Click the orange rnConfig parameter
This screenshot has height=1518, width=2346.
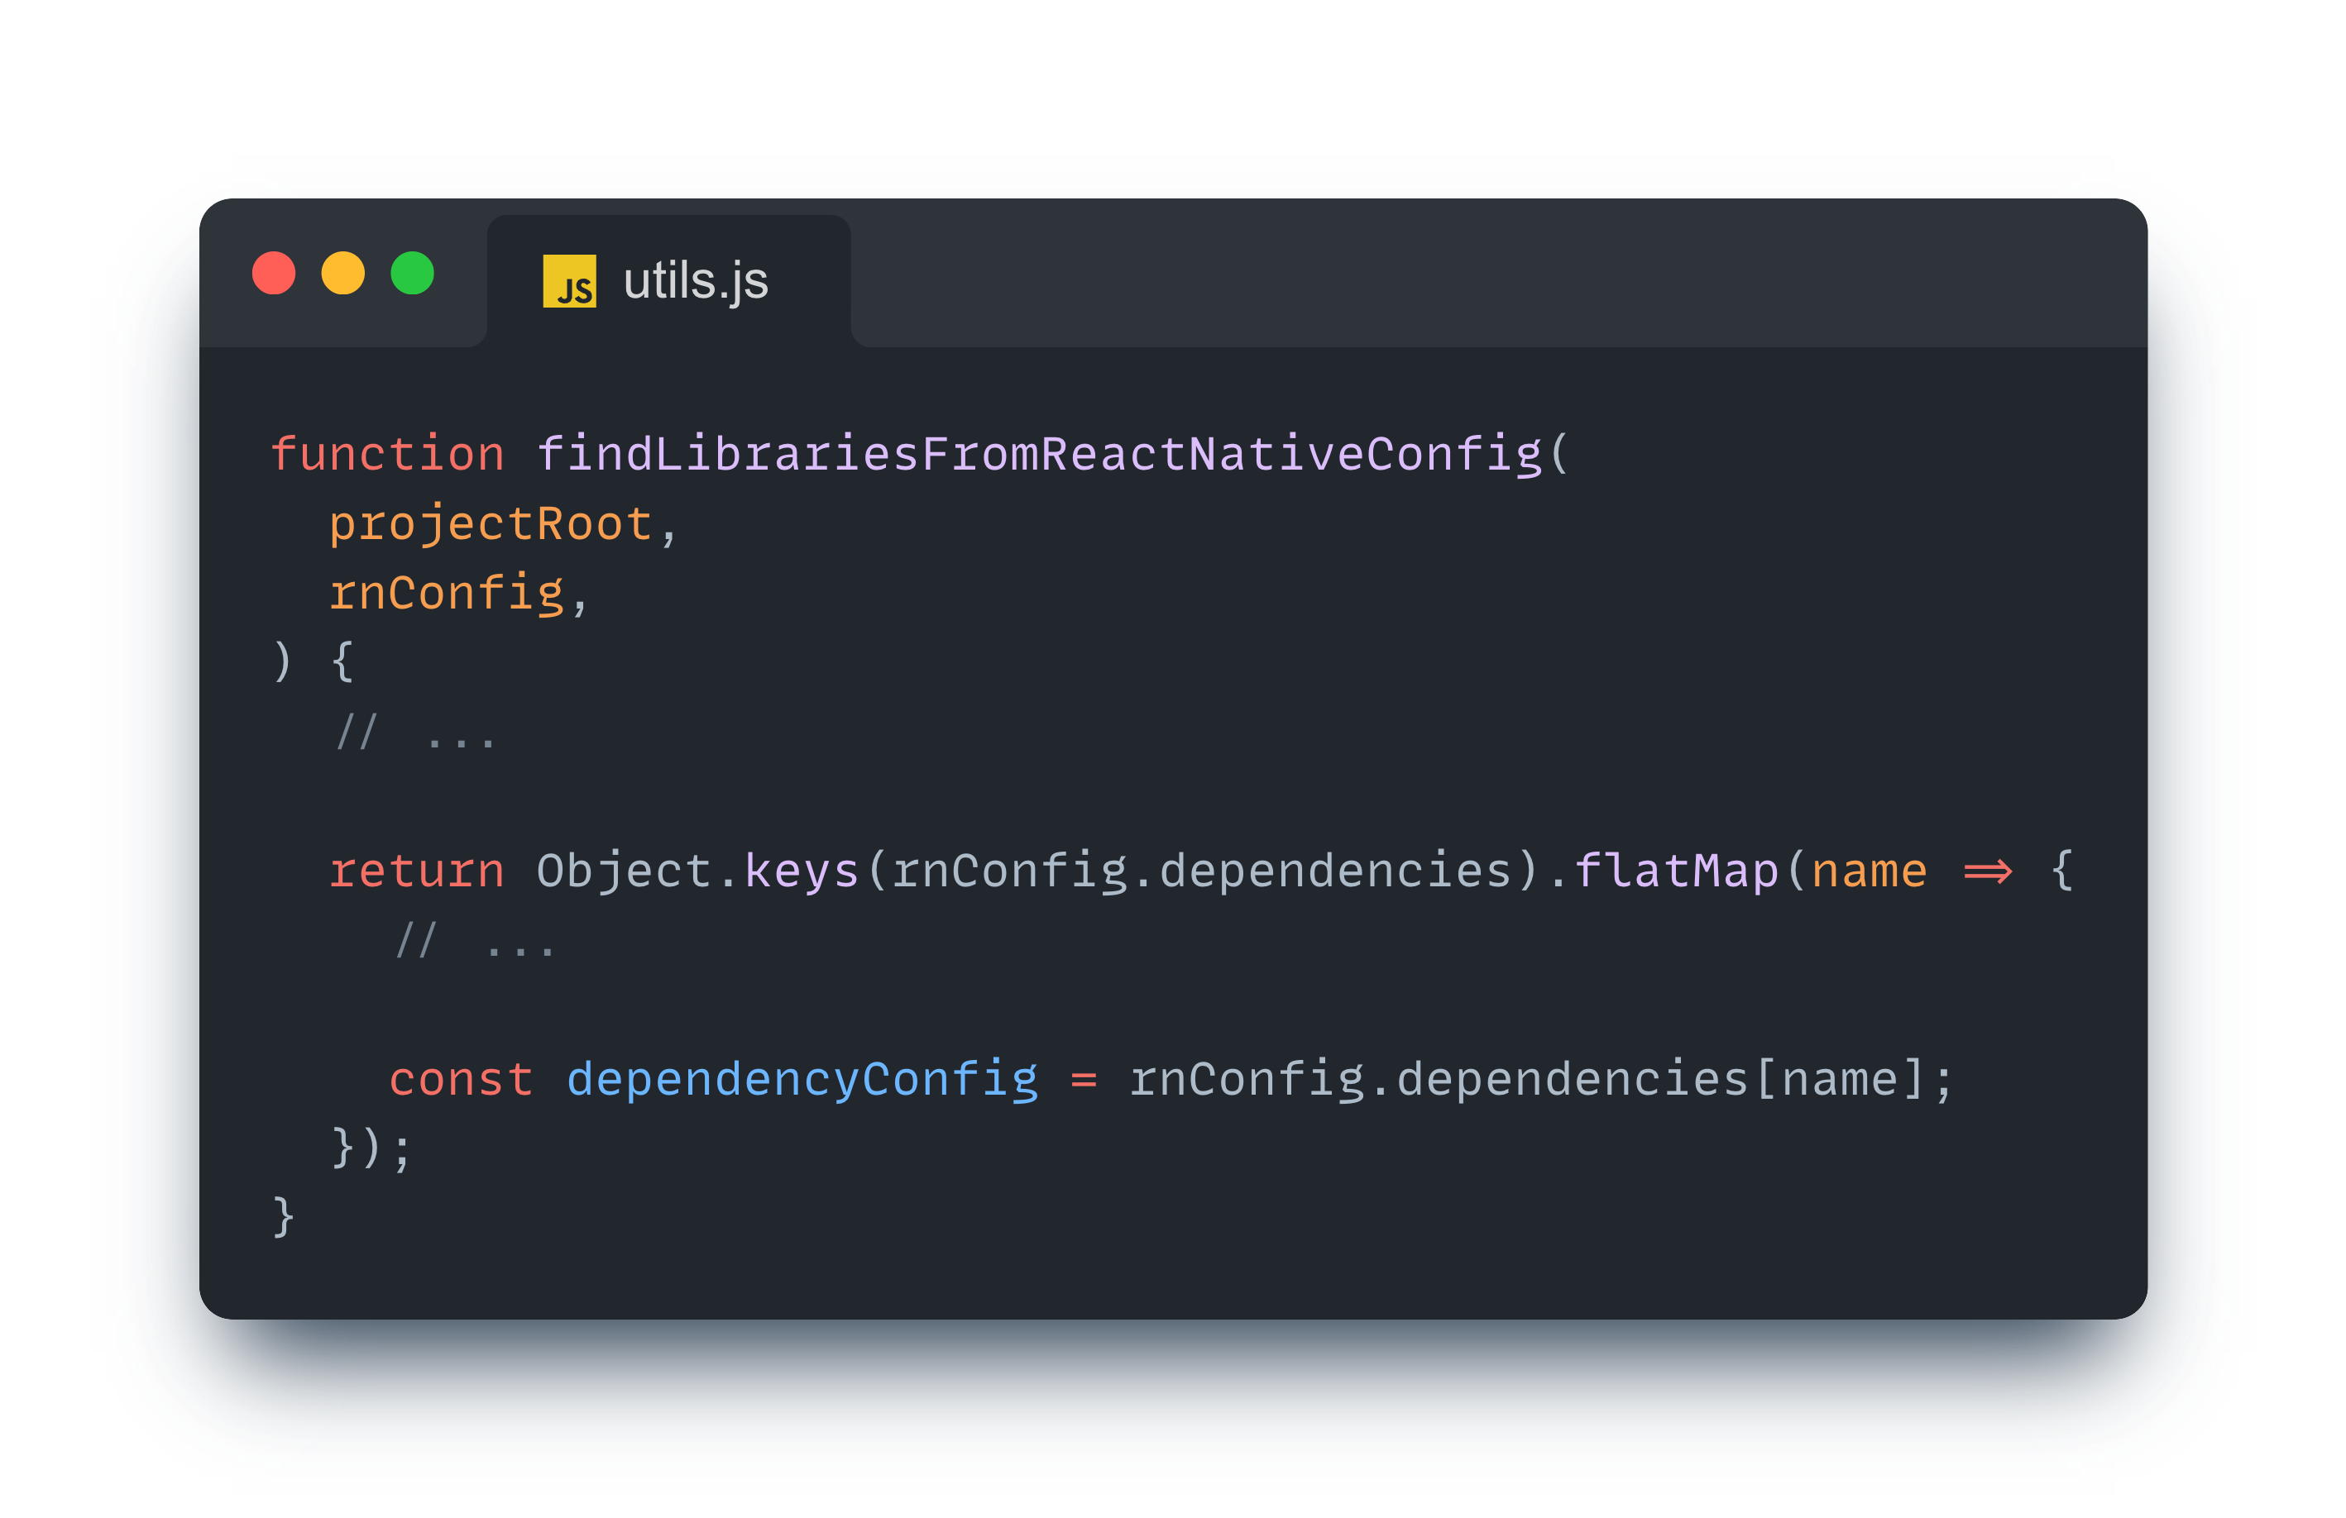coord(446,594)
